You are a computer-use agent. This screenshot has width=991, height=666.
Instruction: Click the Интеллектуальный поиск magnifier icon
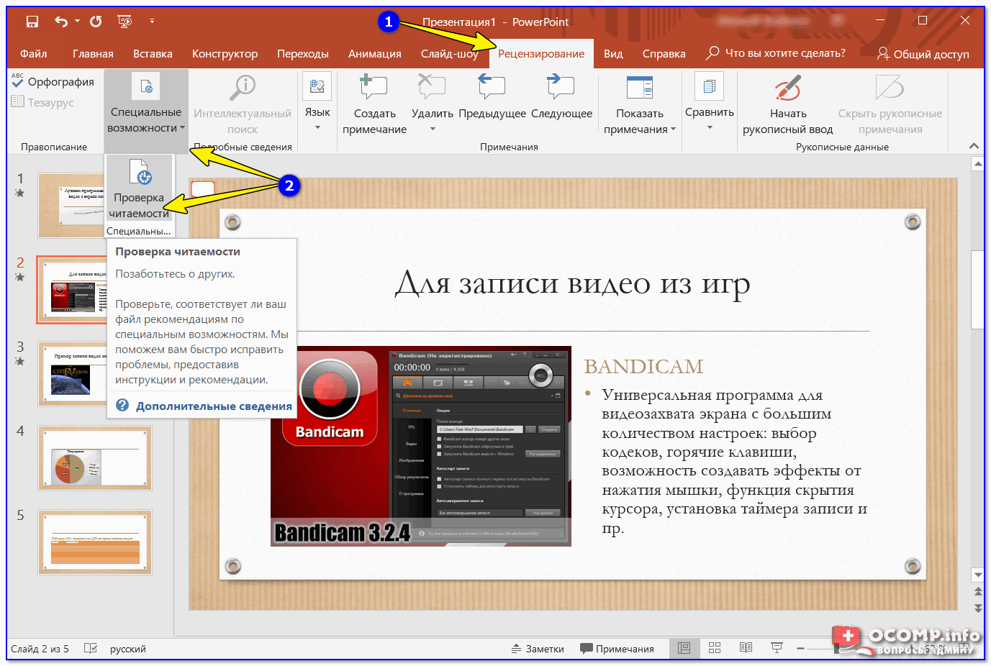[243, 87]
